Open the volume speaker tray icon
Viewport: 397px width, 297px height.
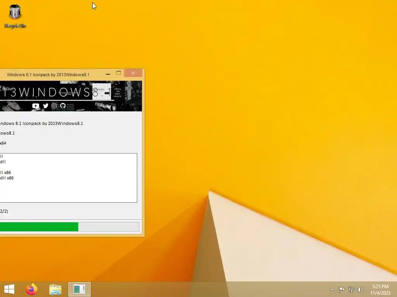point(360,289)
